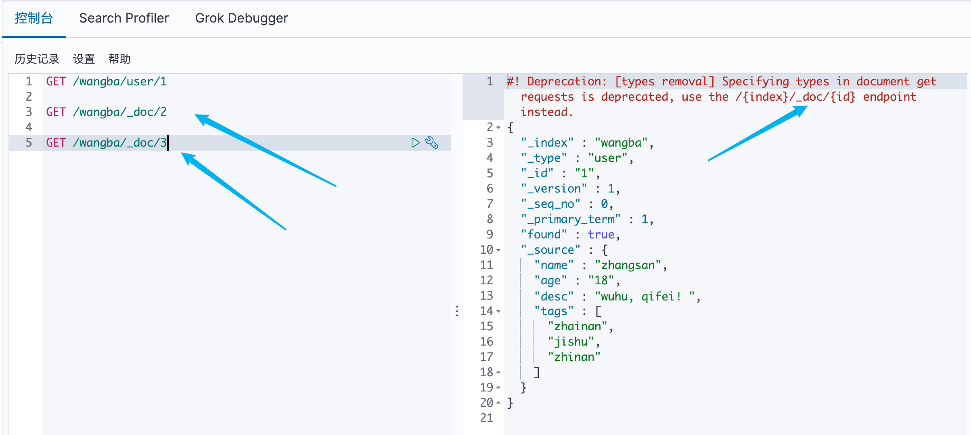Click the fold marker at line 18
This screenshot has width=971, height=435.
[499, 372]
